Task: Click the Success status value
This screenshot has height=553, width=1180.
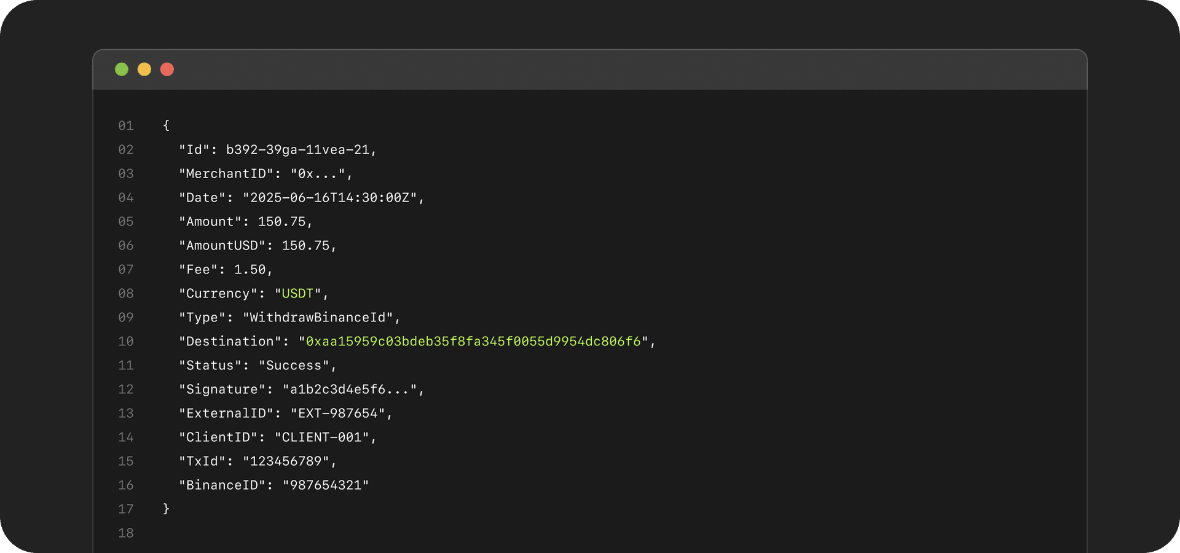Action: point(294,366)
